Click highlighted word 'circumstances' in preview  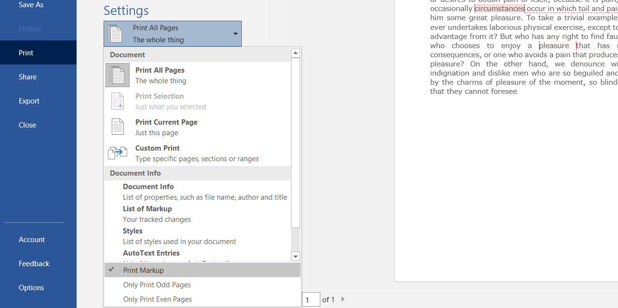click(500, 9)
